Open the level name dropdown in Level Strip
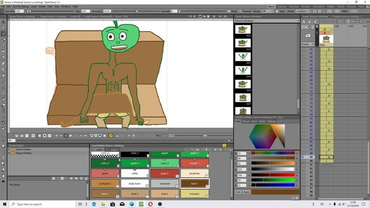 (267, 21)
